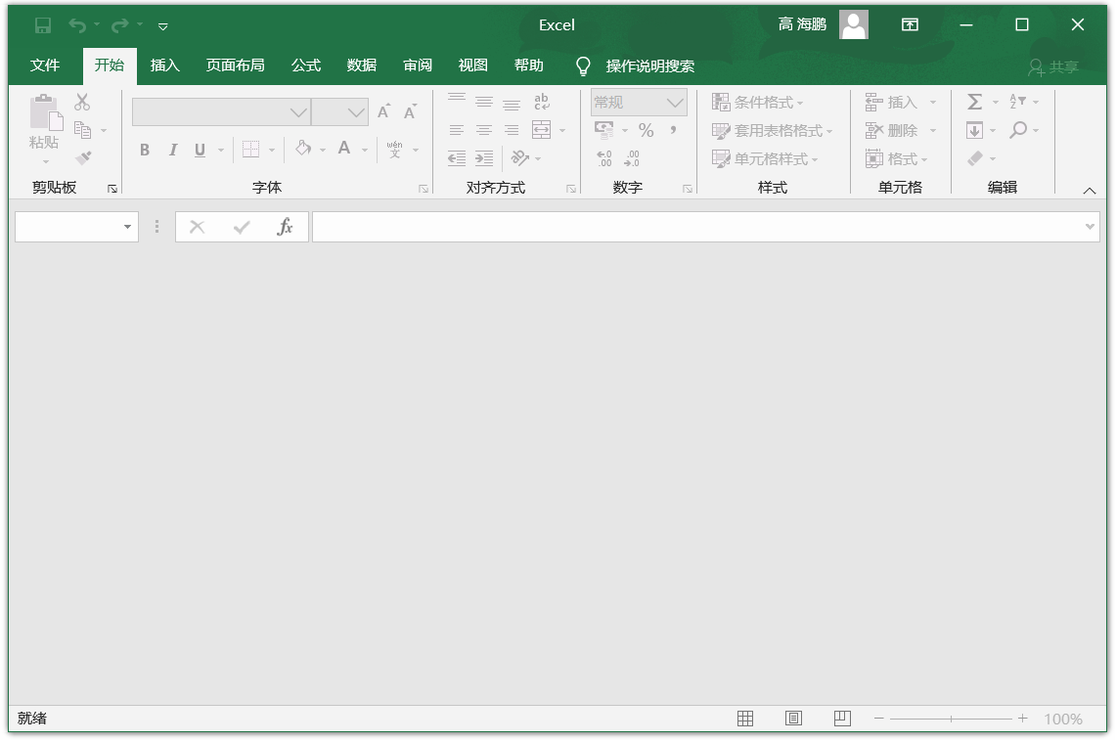Click the Format Painter brush icon
The height and width of the screenshot is (742, 1116).
coord(84,158)
